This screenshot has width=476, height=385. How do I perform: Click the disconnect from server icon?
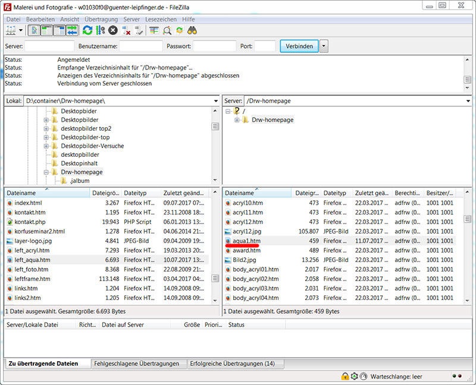(x=126, y=30)
